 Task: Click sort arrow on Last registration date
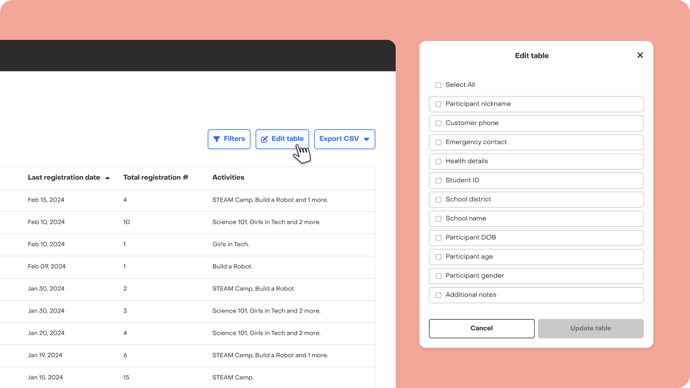(x=107, y=178)
